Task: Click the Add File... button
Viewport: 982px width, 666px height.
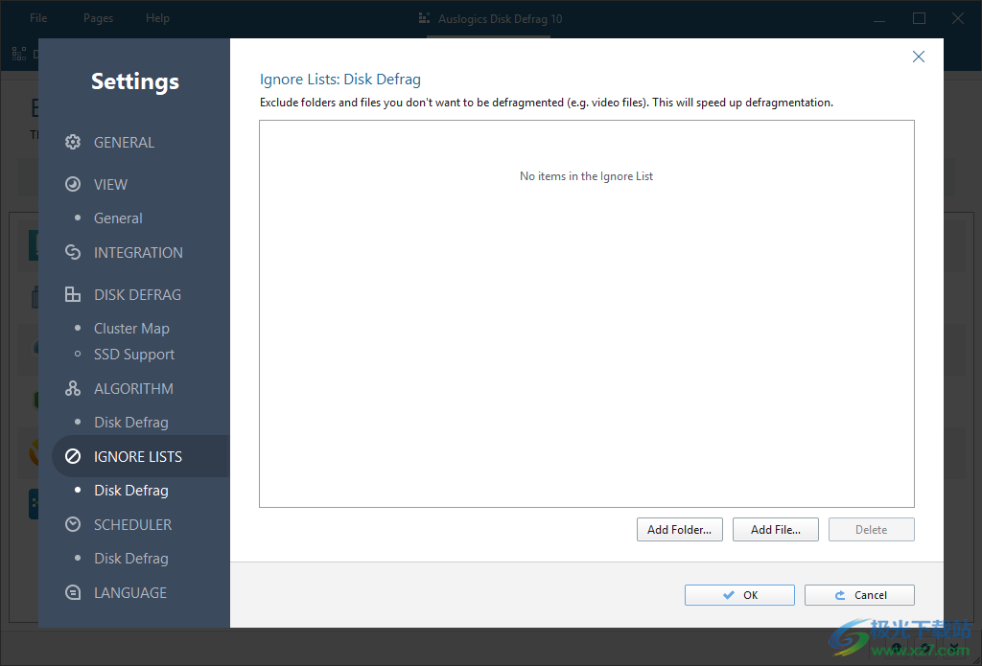Action: pos(775,530)
